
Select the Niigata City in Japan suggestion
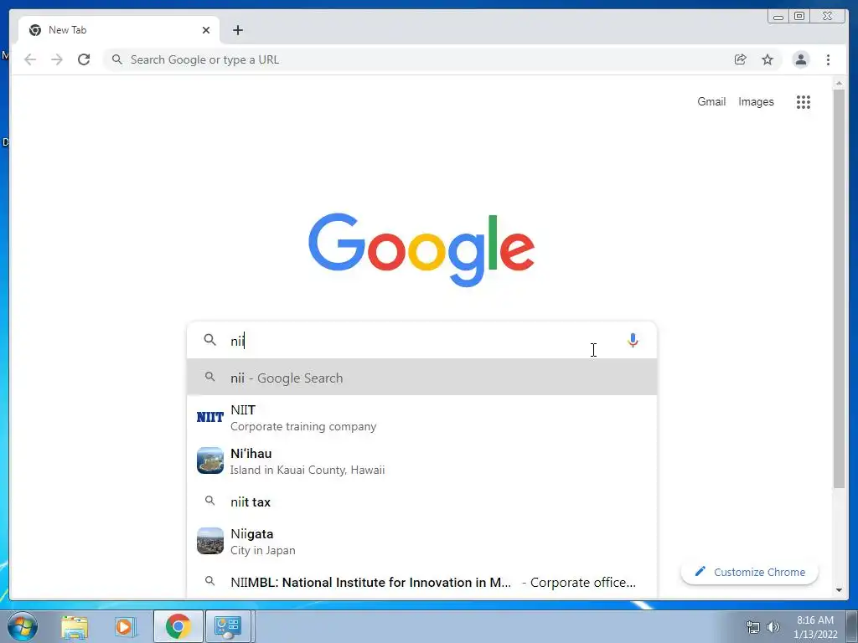tap(422, 542)
